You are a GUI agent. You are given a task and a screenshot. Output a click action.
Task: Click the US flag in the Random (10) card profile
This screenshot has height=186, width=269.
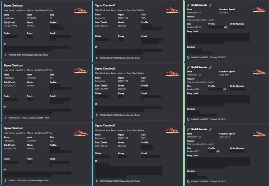[x=218, y=151]
